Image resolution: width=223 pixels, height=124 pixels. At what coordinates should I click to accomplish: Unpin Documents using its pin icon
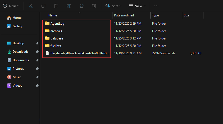click(x=37, y=60)
